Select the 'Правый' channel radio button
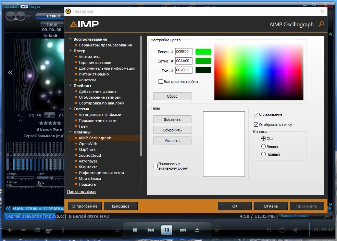The width and height of the screenshot is (337, 241). [x=263, y=154]
